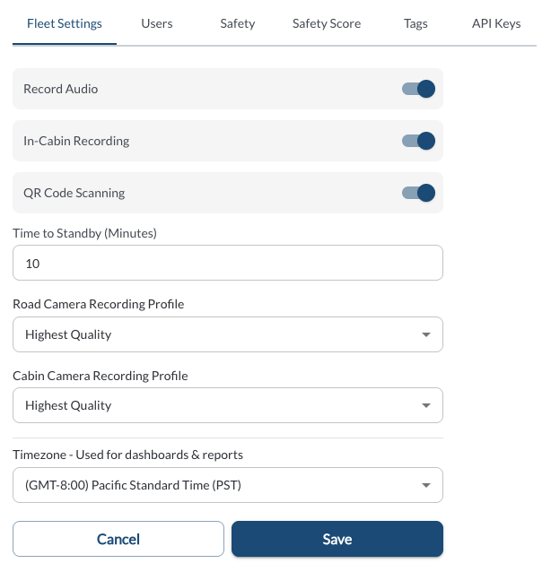Select the Tags tab
The width and height of the screenshot is (551, 572).
(415, 23)
